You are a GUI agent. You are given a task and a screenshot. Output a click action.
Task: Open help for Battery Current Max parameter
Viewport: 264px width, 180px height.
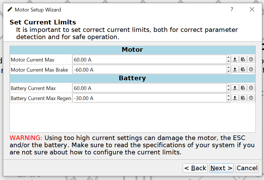(251, 88)
